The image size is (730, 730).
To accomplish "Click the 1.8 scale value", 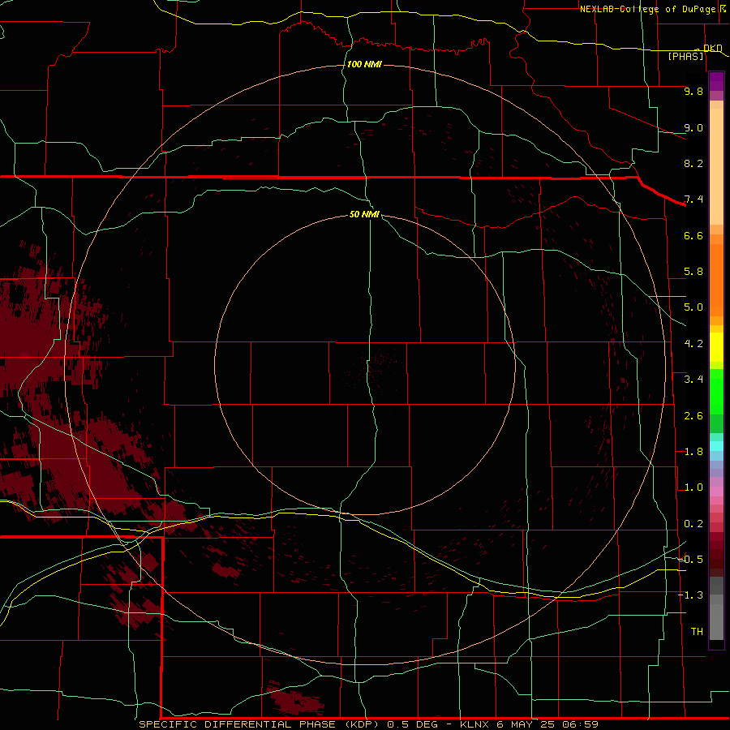I will click(693, 452).
